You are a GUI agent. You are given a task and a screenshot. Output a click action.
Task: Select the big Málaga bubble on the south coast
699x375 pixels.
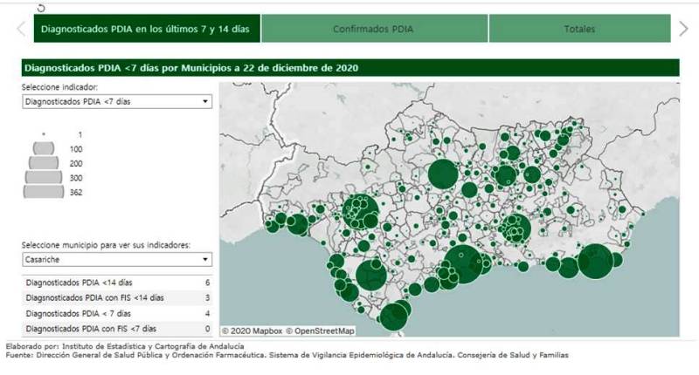[x=465, y=264]
